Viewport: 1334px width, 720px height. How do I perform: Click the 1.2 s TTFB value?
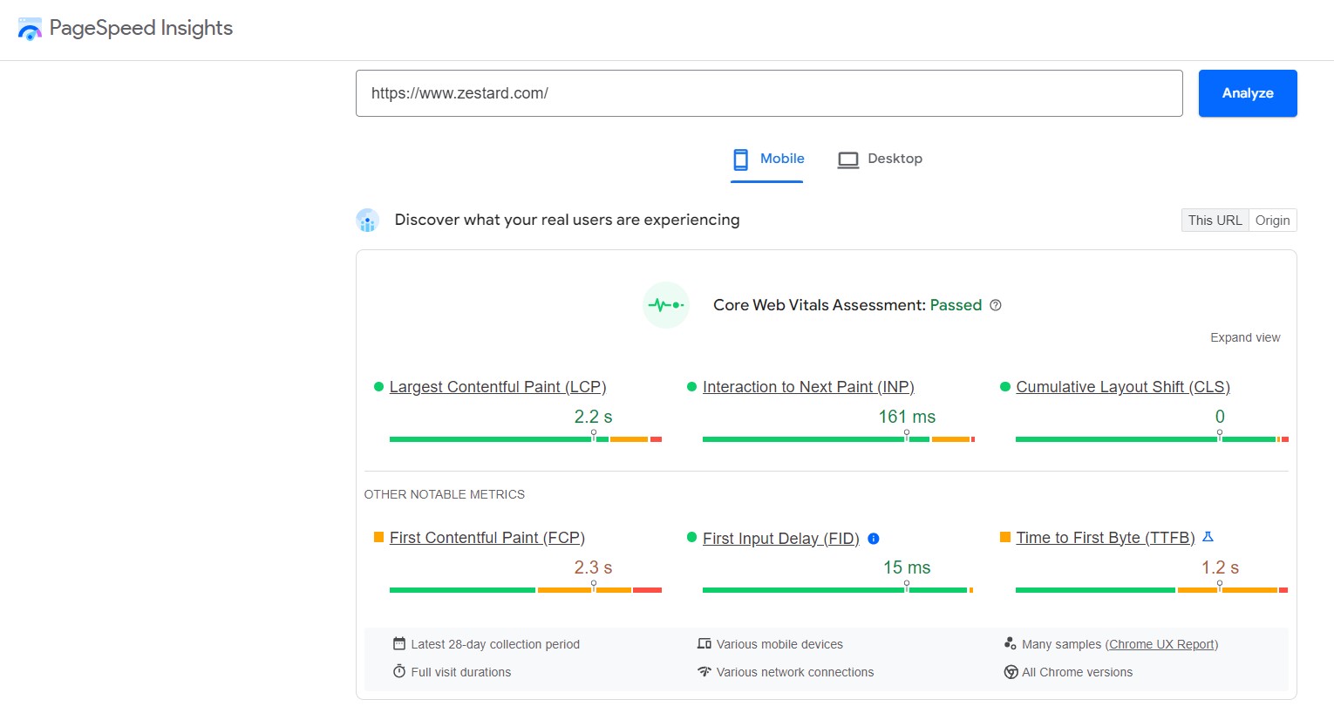(x=1220, y=567)
